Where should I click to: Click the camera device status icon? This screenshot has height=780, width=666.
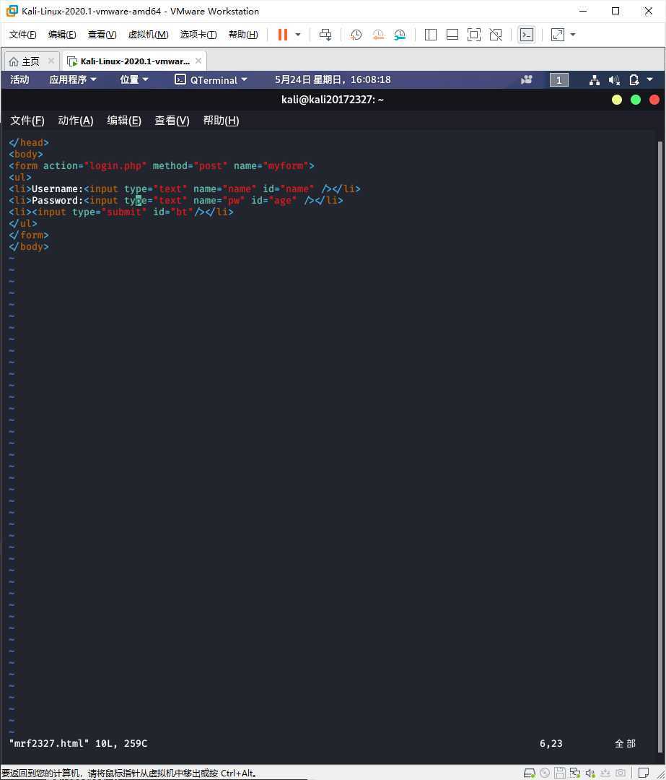click(x=621, y=773)
